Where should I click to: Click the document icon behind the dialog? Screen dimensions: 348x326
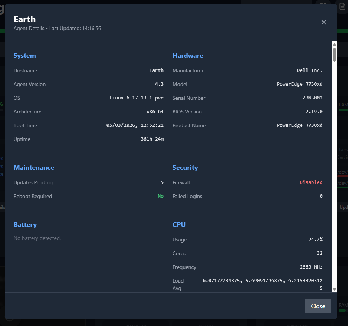pos(342,6)
